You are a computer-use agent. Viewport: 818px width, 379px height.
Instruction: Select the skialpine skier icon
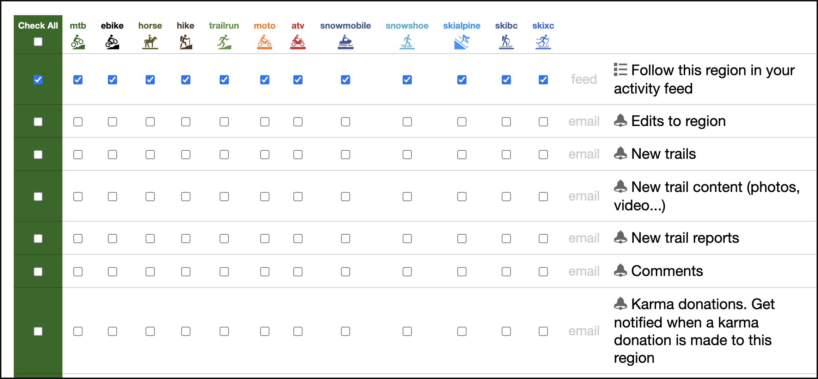(462, 42)
